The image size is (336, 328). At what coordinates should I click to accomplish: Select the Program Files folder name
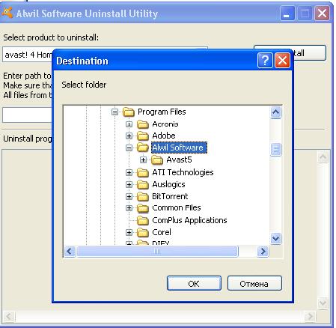coord(162,112)
